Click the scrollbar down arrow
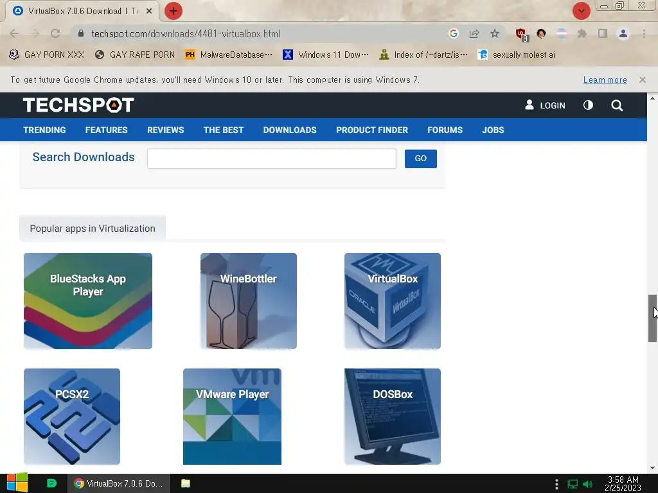Image resolution: width=658 pixels, height=493 pixels. [x=652, y=468]
